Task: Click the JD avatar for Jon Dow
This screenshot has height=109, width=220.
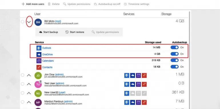Action: point(38,75)
